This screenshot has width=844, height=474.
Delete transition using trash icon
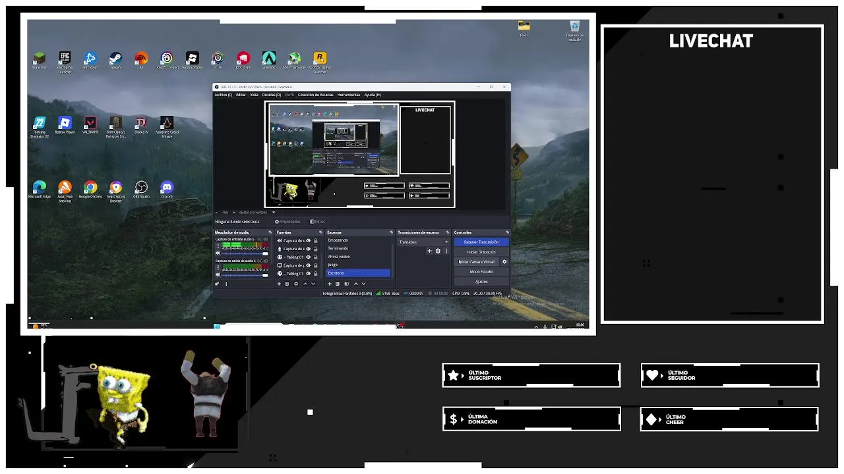[438, 251]
